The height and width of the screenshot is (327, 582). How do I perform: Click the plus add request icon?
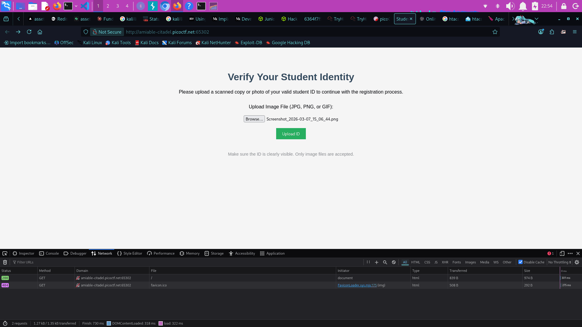pyautogui.click(x=376, y=262)
